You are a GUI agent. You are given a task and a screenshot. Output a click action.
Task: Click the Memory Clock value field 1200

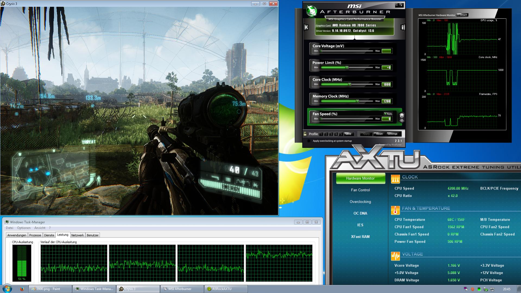click(387, 101)
